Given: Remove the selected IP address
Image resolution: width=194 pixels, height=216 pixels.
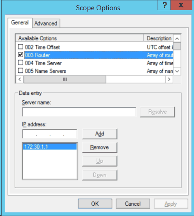Looking at the screenshot, I should 100,147.
